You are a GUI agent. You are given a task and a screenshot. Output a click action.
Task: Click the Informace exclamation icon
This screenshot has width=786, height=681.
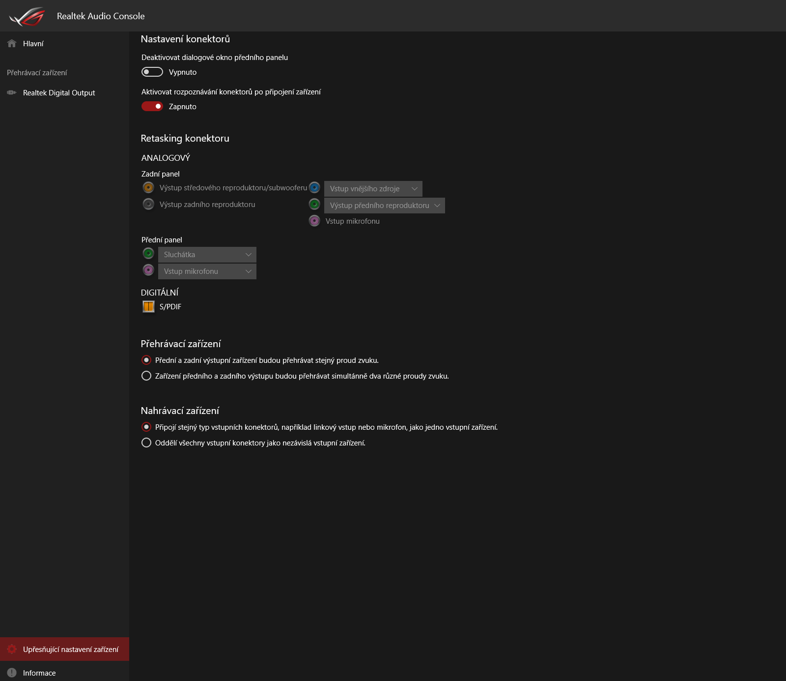click(12, 673)
